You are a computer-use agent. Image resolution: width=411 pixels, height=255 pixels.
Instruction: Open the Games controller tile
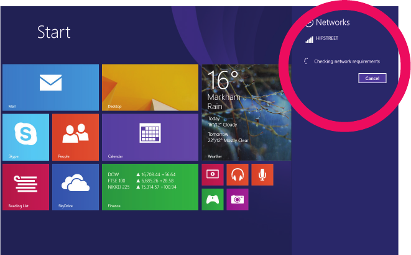(x=213, y=199)
